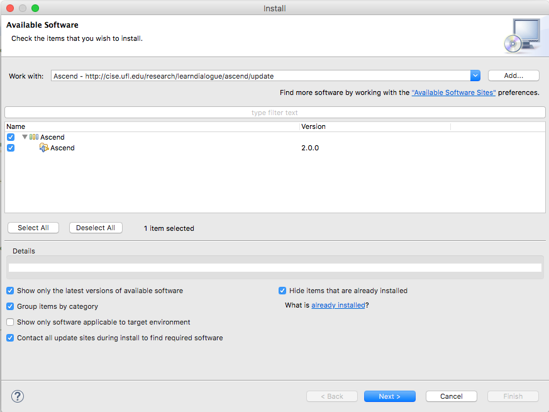The width and height of the screenshot is (549, 412).
Task: Disable Contact all update sites option
Action: 11,338
